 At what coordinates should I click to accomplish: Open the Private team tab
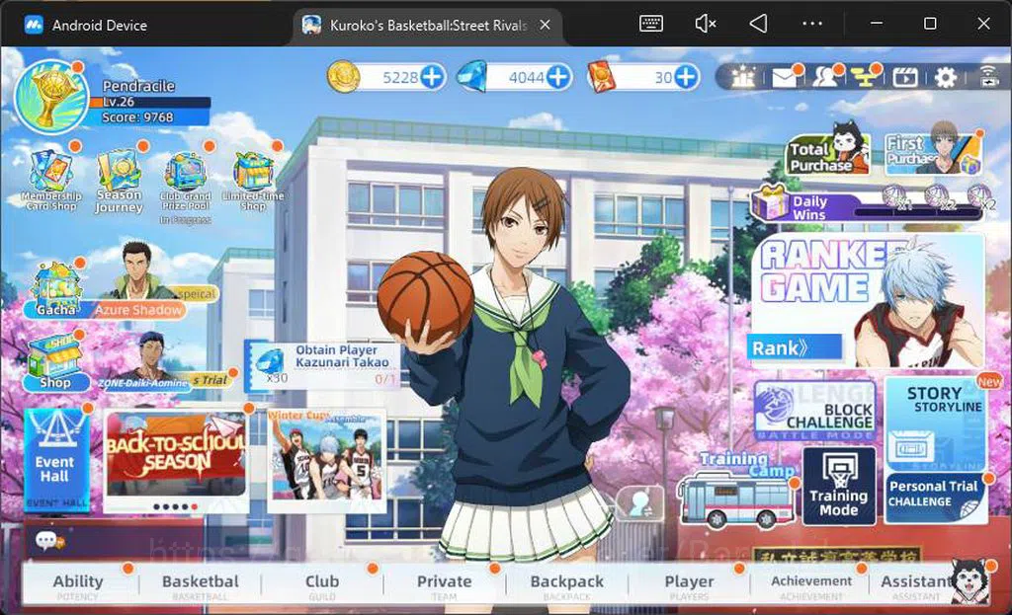(x=444, y=585)
